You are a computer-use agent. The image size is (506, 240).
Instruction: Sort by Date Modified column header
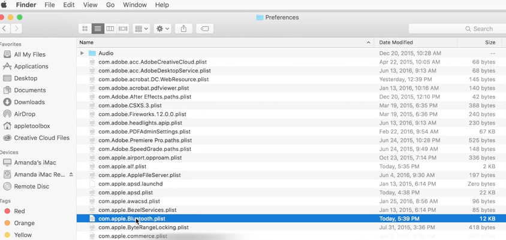click(396, 42)
